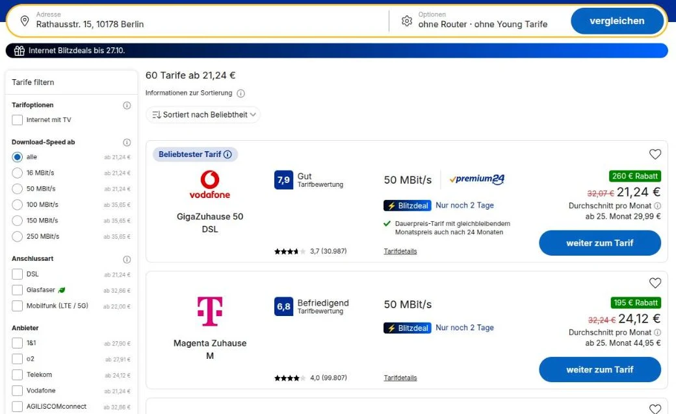Show info for Download-Speed ab filter
The image size is (676, 414).
[x=127, y=143]
